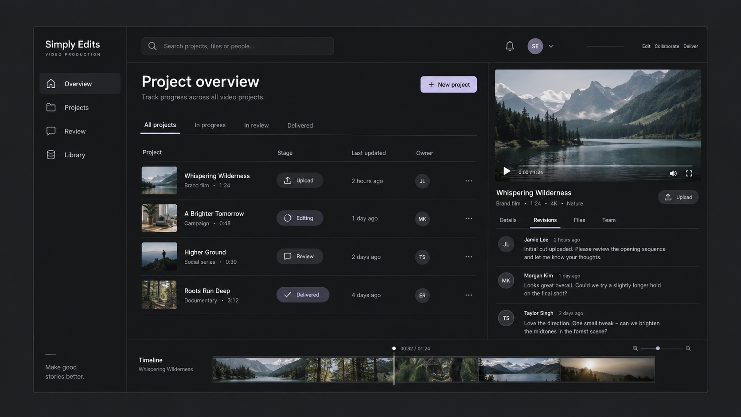This screenshot has height=417, width=741.
Task: Focus the search projects input field
Action: [x=238, y=46]
